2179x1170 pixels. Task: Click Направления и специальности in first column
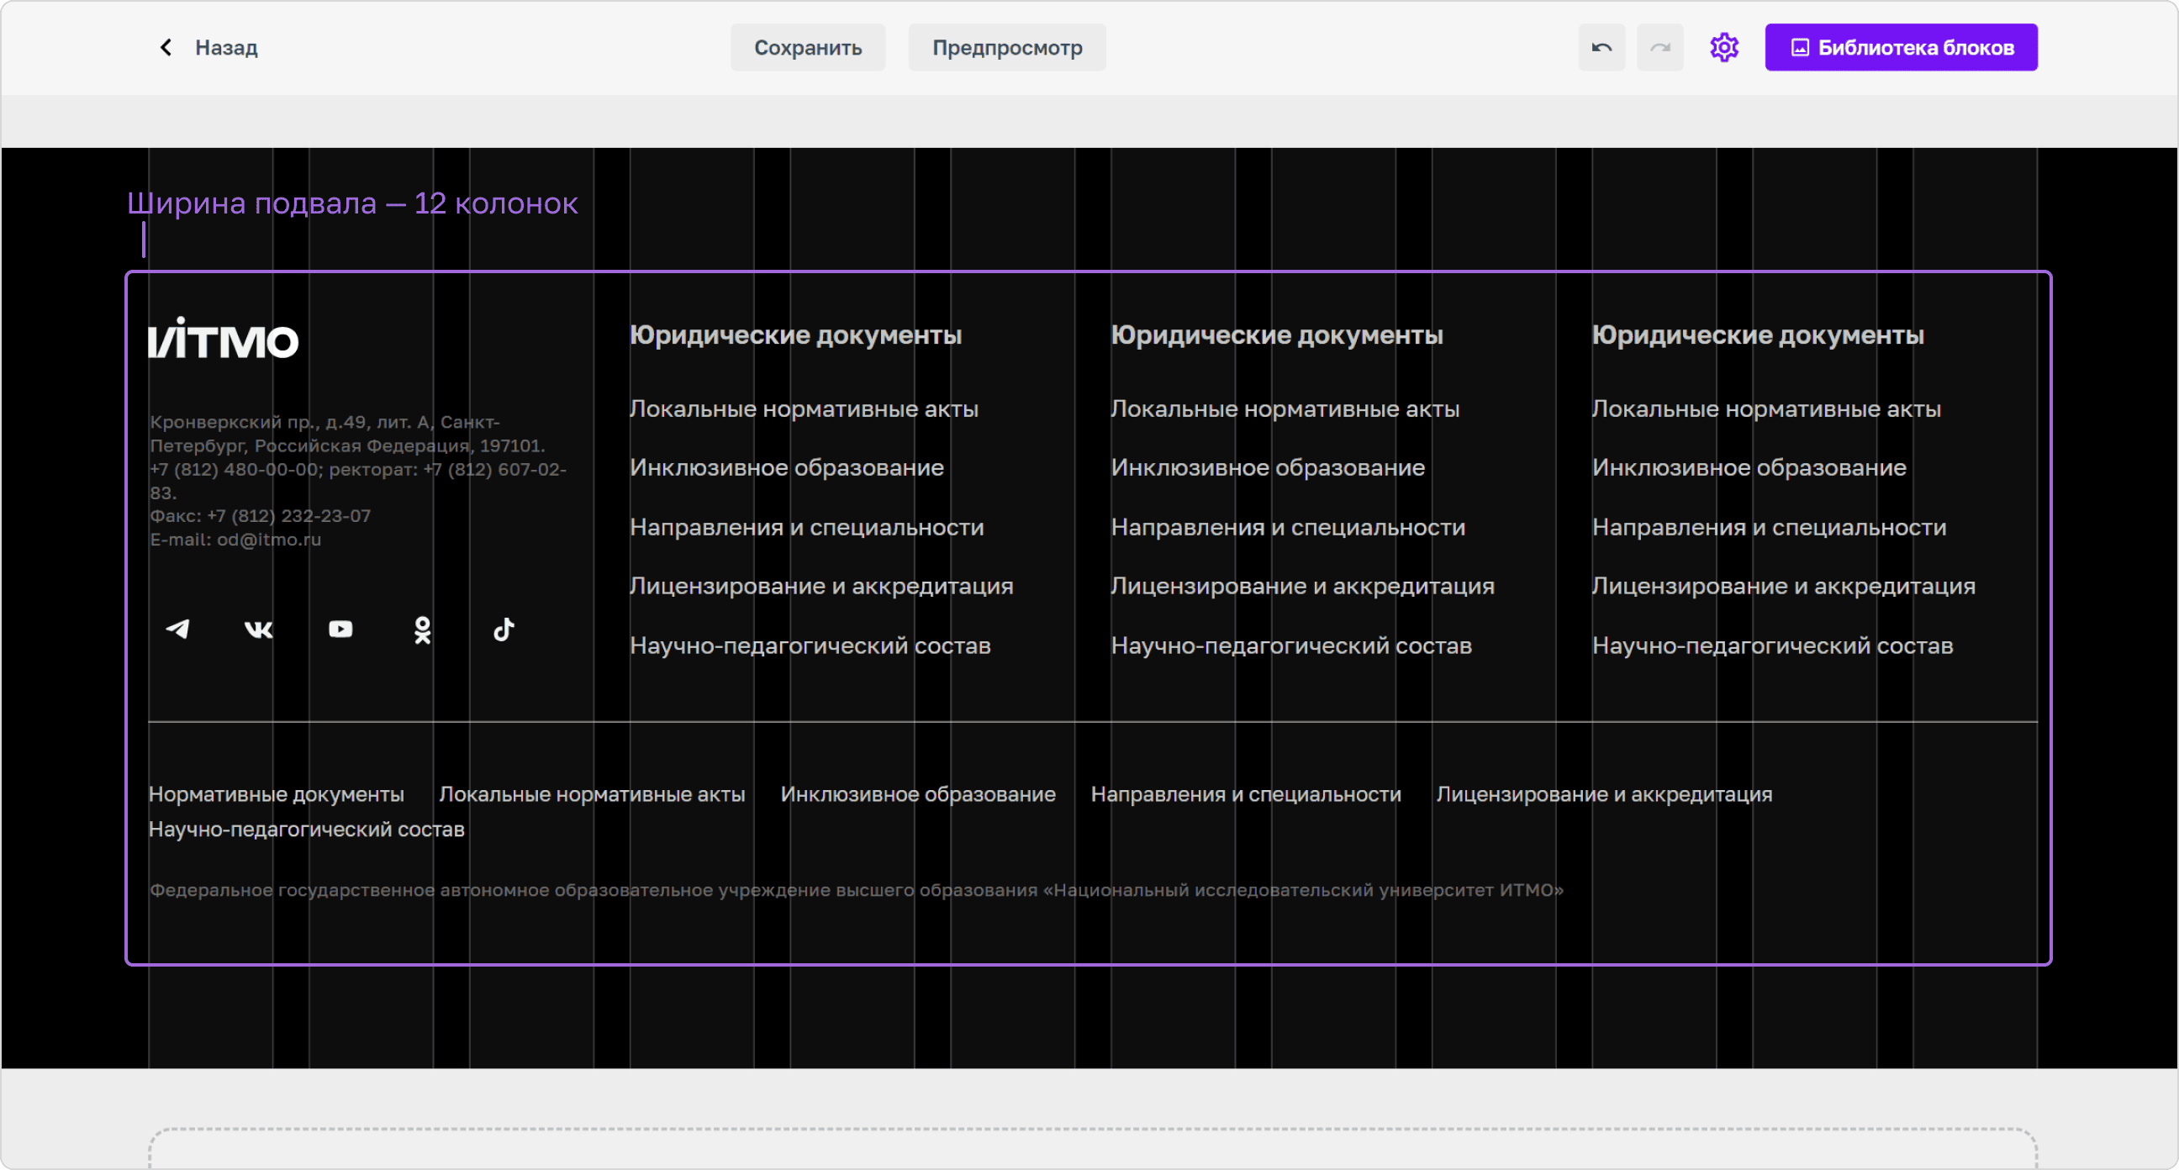coord(807,528)
